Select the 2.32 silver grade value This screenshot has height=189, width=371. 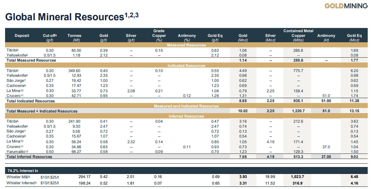131,142
